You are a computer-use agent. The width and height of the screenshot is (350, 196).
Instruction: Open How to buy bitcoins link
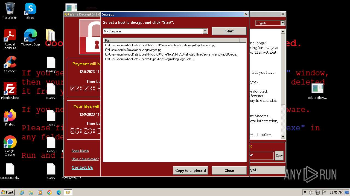click(85, 159)
